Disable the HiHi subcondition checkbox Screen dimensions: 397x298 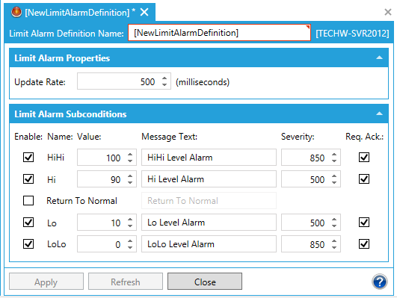tap(28, 158)
